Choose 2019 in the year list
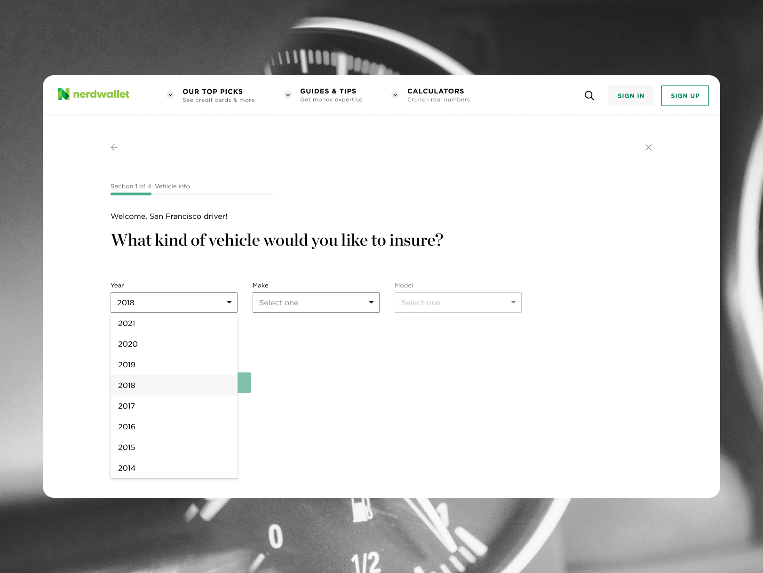Screen dimensions: 763x573 point(174,364)
